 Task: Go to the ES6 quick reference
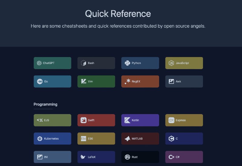click(96, 139)
